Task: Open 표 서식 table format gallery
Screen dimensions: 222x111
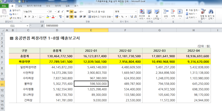Action: tap(149, 14)
